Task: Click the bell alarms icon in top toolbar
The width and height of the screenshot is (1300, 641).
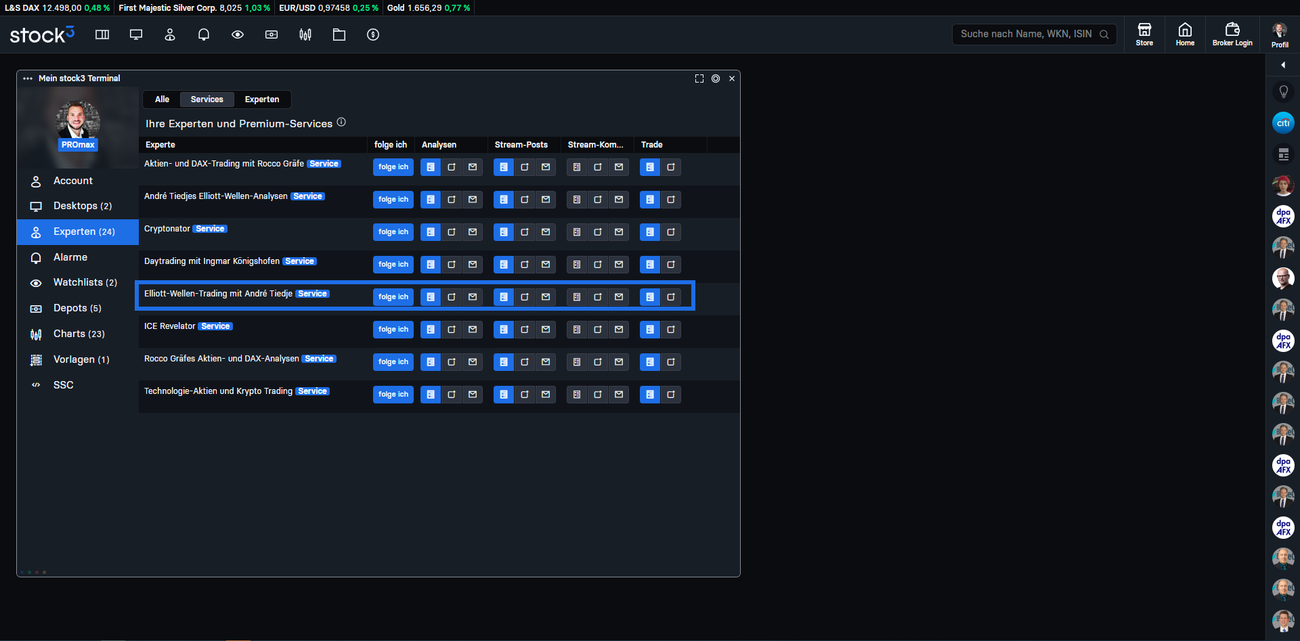Action: 204,35
